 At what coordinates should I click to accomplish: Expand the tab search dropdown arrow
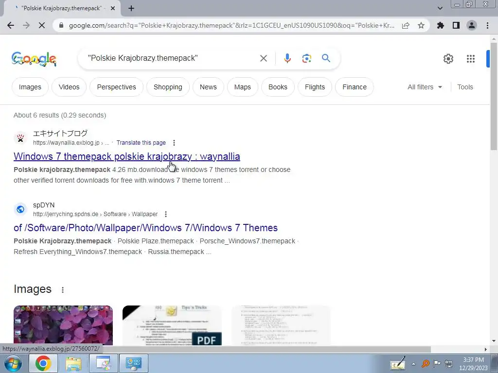[440, 8]
